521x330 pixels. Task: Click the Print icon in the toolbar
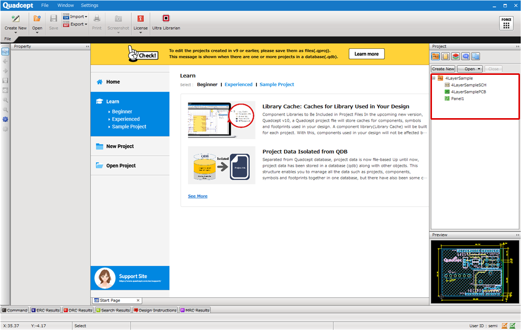click(x=97, y=20)
